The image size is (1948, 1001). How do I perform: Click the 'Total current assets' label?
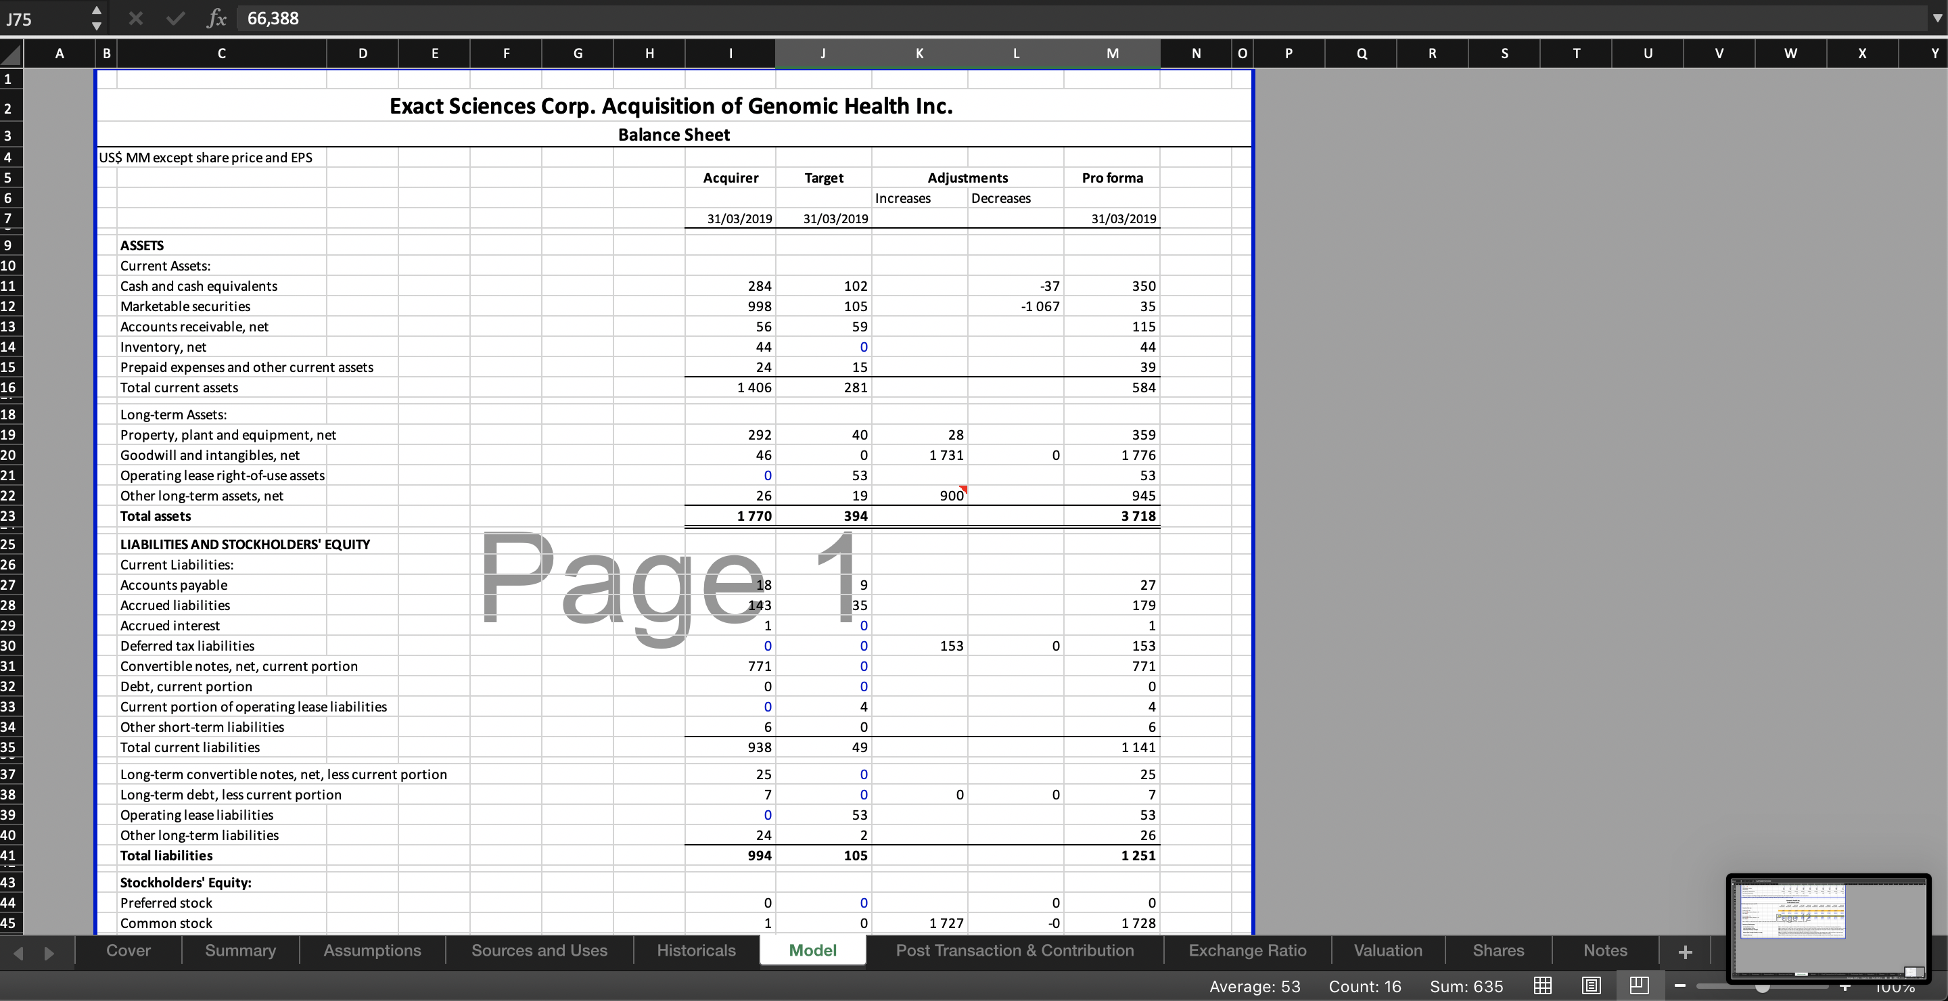click(179, 387)
